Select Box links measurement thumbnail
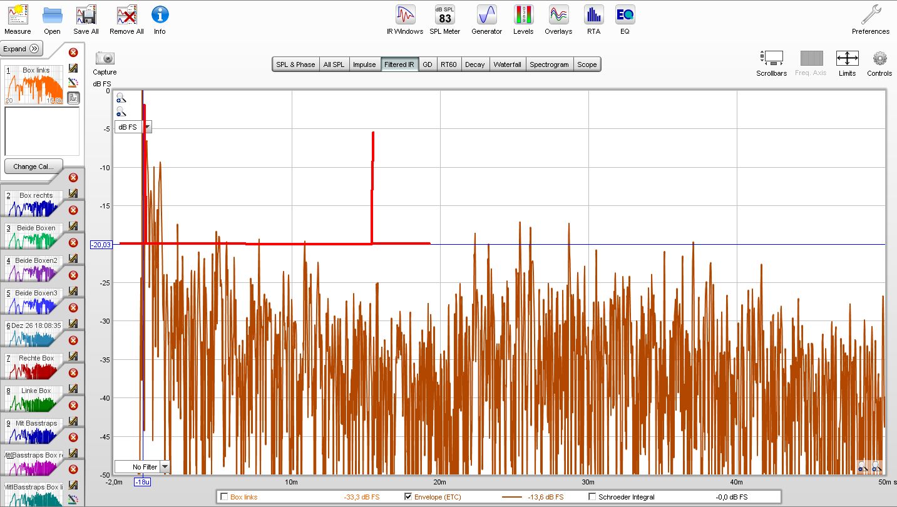Image resolution: width=897 pixels, height=507 pixels. click(x=34, y=84)
